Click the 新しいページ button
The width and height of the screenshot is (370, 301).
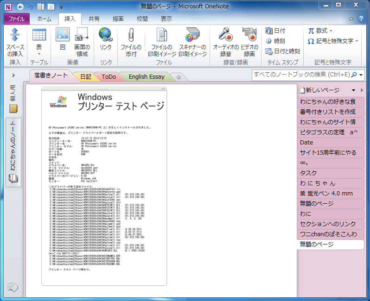[319, 90]
